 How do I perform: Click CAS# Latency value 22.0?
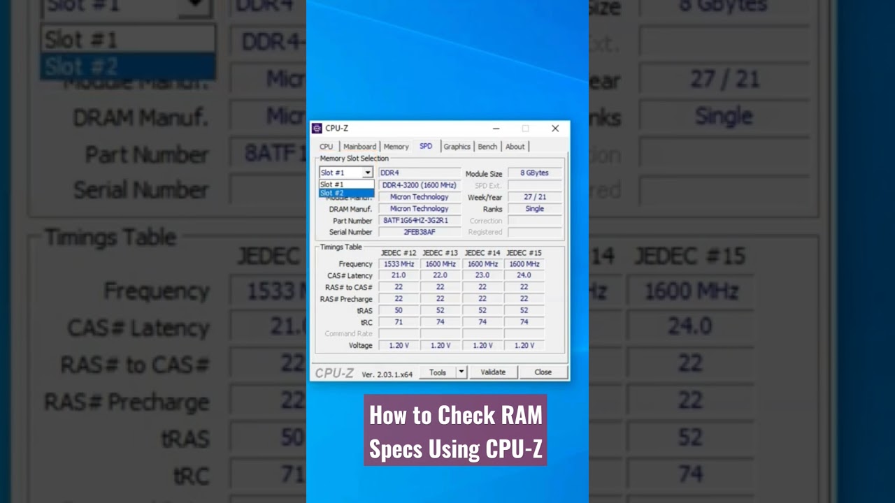click(441, 275)
